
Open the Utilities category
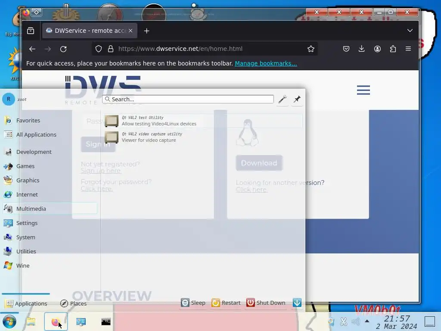click(50, 251)
